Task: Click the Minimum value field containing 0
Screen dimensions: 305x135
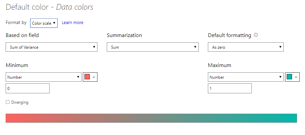Action: coord(28,88)
